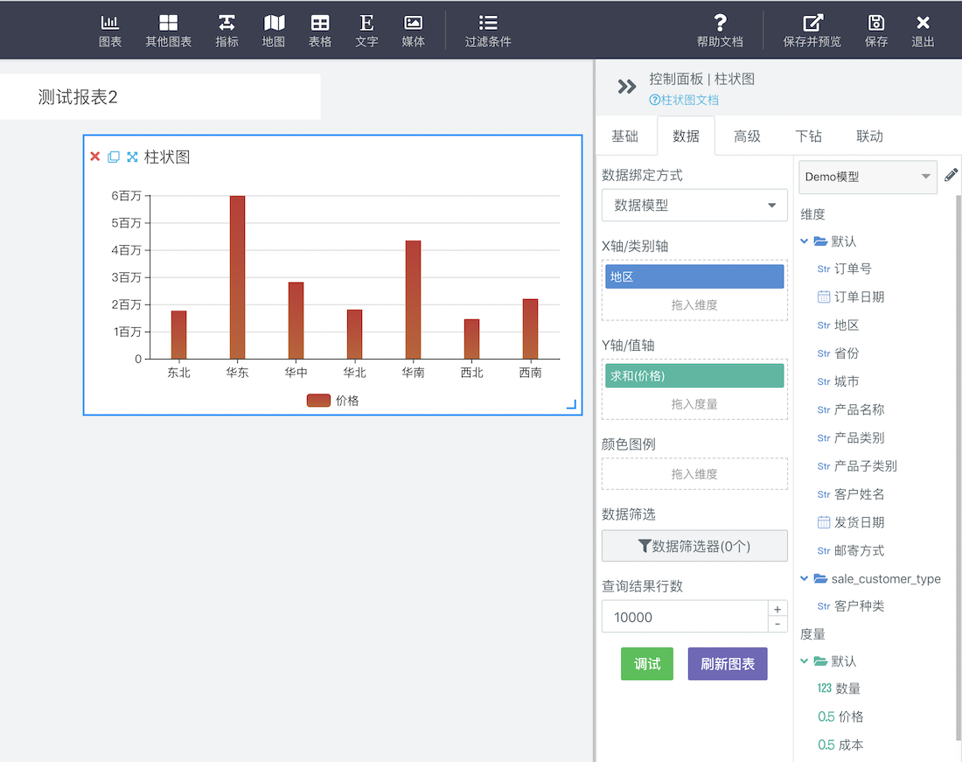The height and width of the screenshot is (762, 962).
Task: Select the 省份 dimension
Action: point(847,353)
